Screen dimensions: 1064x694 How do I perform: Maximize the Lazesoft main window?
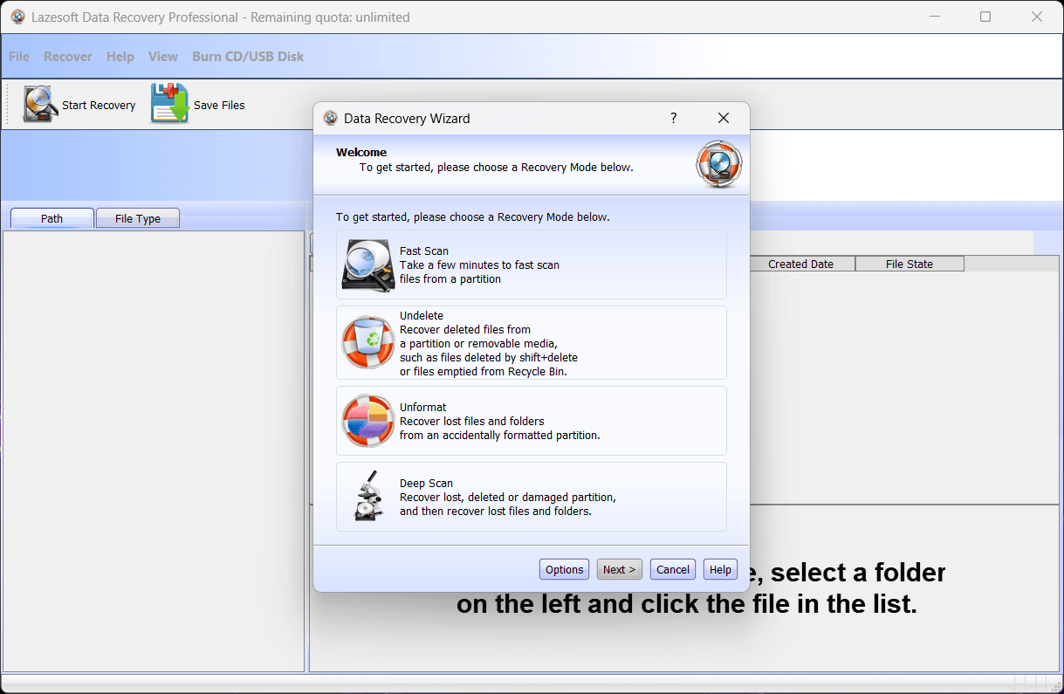(985, 17)
